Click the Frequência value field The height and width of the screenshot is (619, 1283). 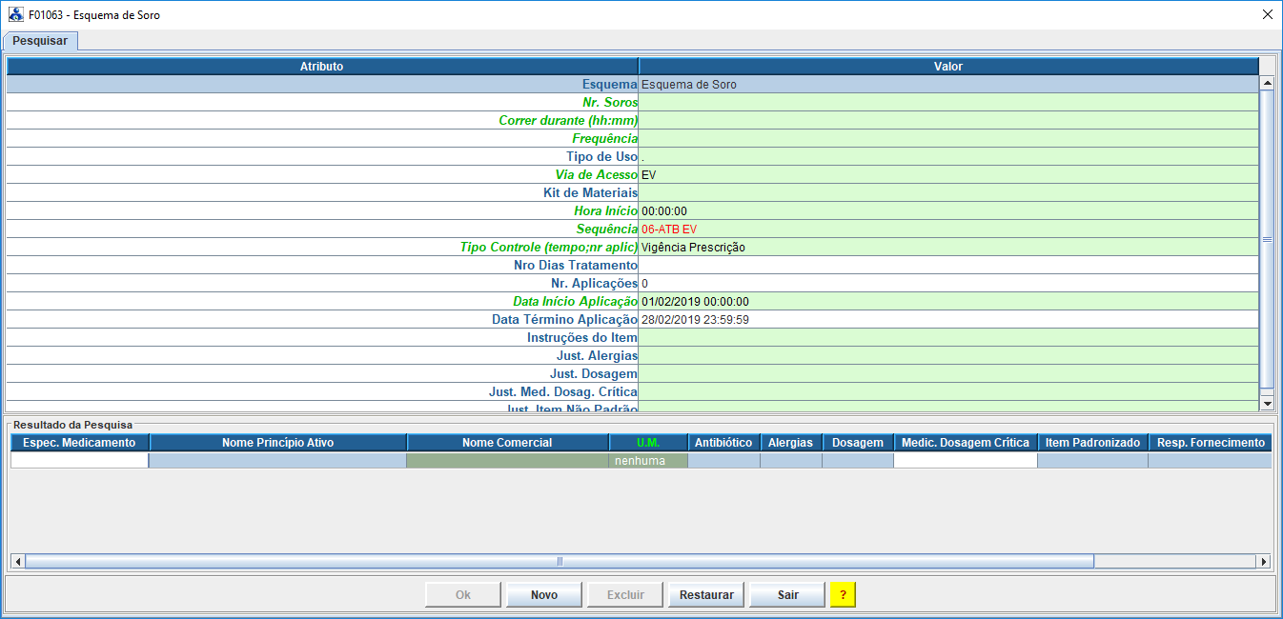948,139
